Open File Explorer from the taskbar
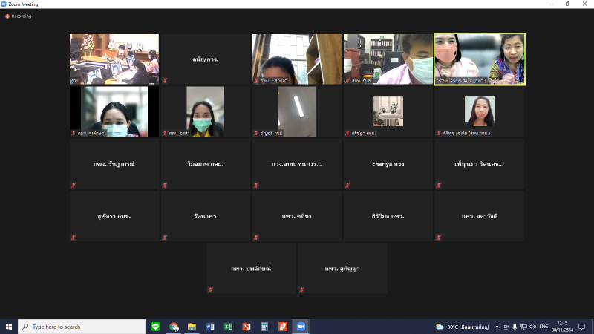The image size is (594, 334). click(192, 327)
